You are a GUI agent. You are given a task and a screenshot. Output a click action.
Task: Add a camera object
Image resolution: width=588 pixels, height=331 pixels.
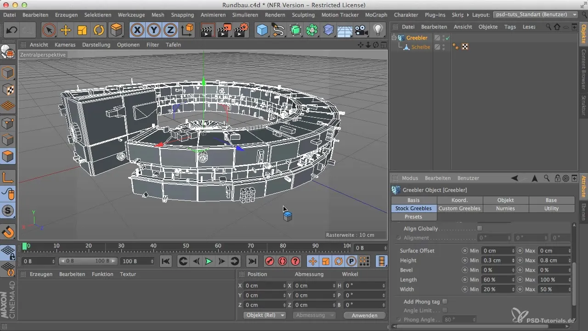pos(362,30)
